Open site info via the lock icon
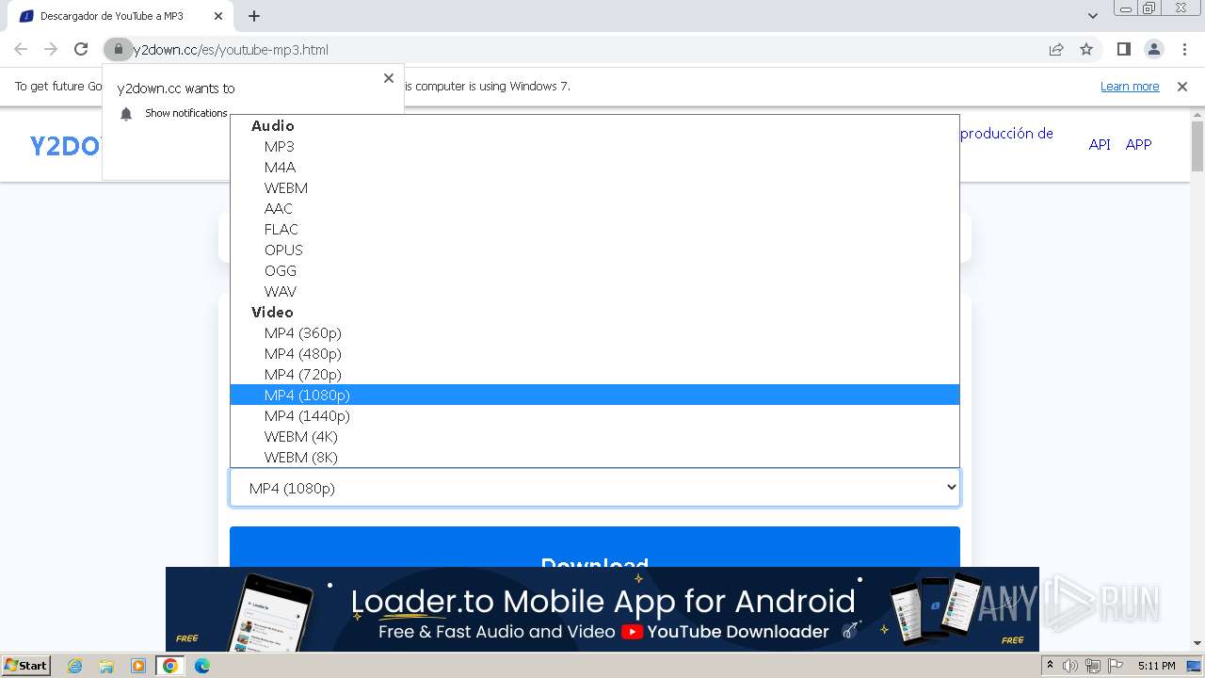 point(118,50)
